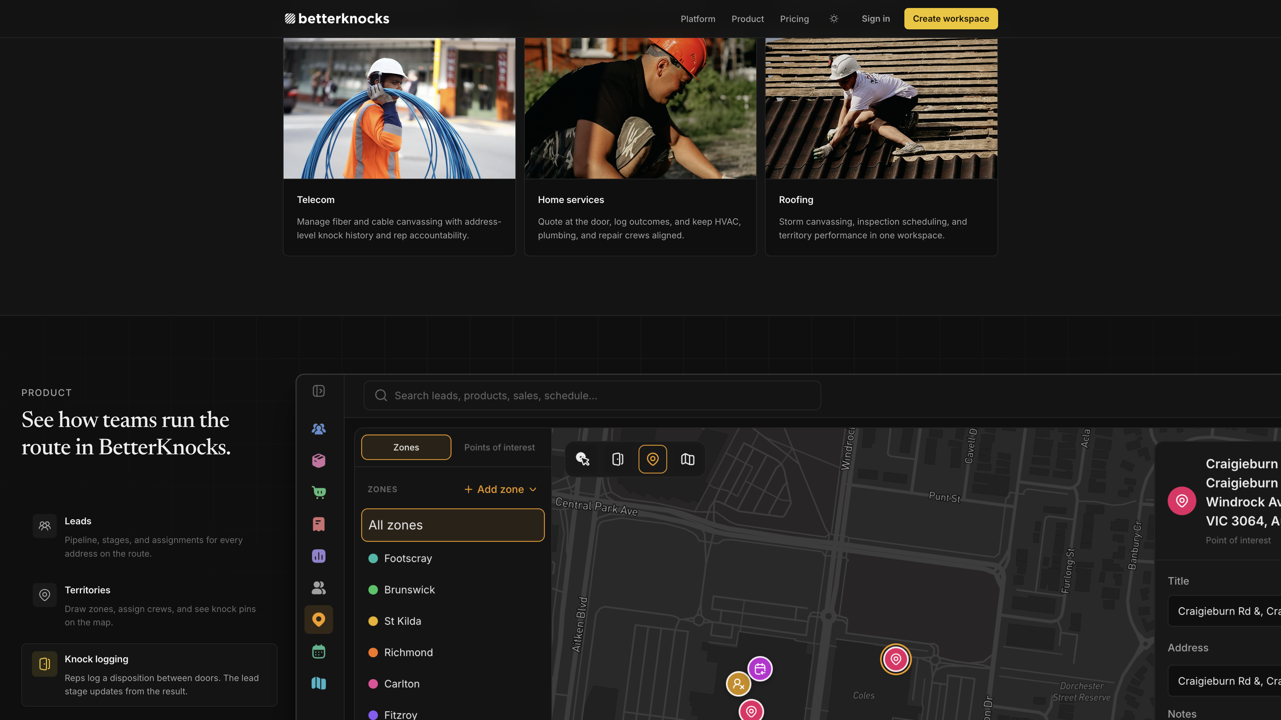Click the Create workspace button
The width and height of the screenshot is (1281, 720).
tap(951, 18)
